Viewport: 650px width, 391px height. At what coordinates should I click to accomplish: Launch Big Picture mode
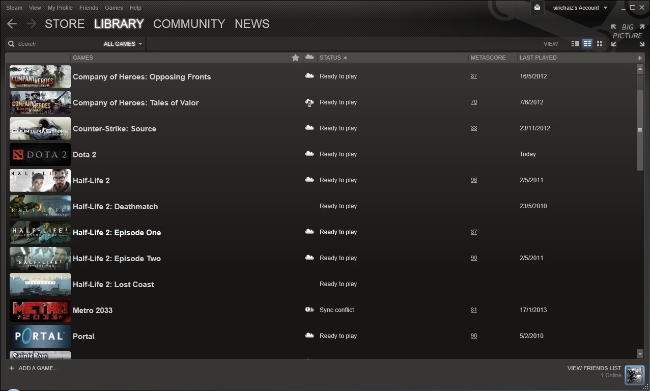pos(628,35)
